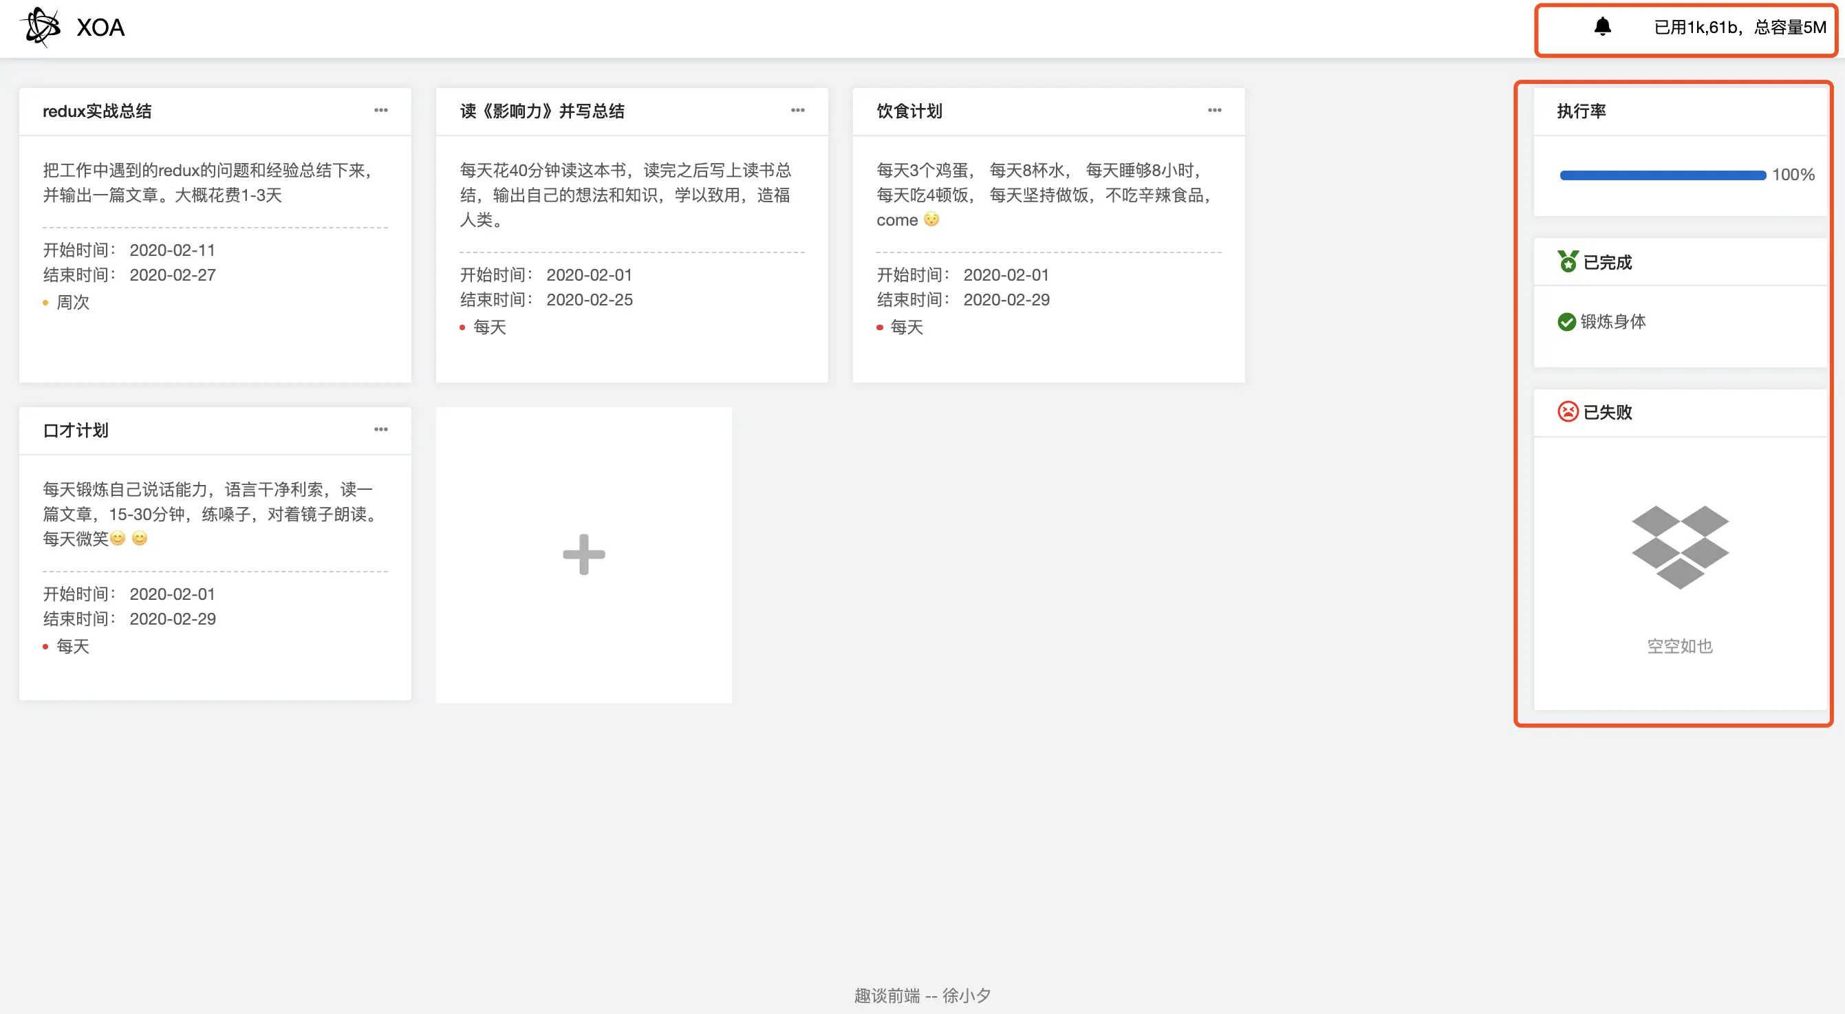Select the completed item 锻炼身体

[1613, 322]
